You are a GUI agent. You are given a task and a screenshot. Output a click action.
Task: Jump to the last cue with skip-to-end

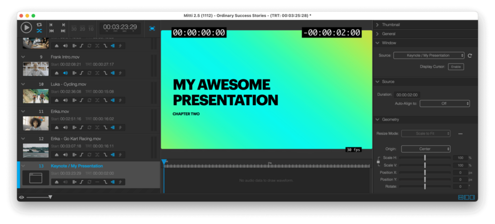tap(63, 31)
